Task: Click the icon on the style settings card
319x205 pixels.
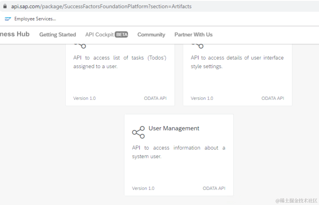Action: 198,45
